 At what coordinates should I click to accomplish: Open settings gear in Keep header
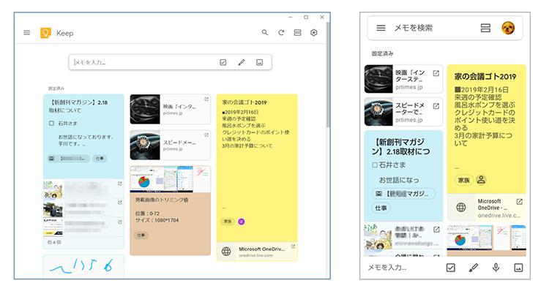314,33
